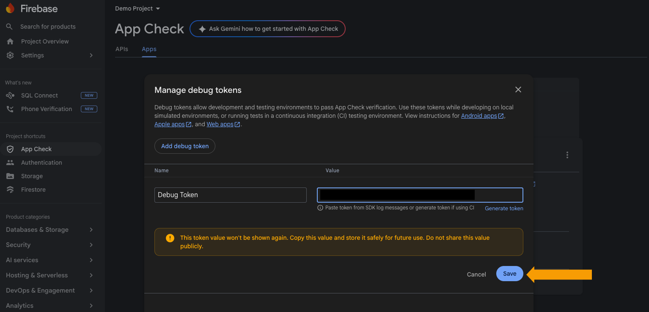Click the external link icon next to Web apps
This screenshot has height=312, width=649.
pyautogui.click(x=237, y=125)
